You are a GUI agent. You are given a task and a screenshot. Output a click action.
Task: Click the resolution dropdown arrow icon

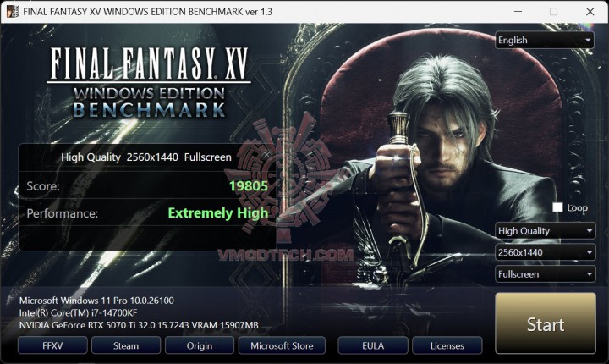click(589, 252)
